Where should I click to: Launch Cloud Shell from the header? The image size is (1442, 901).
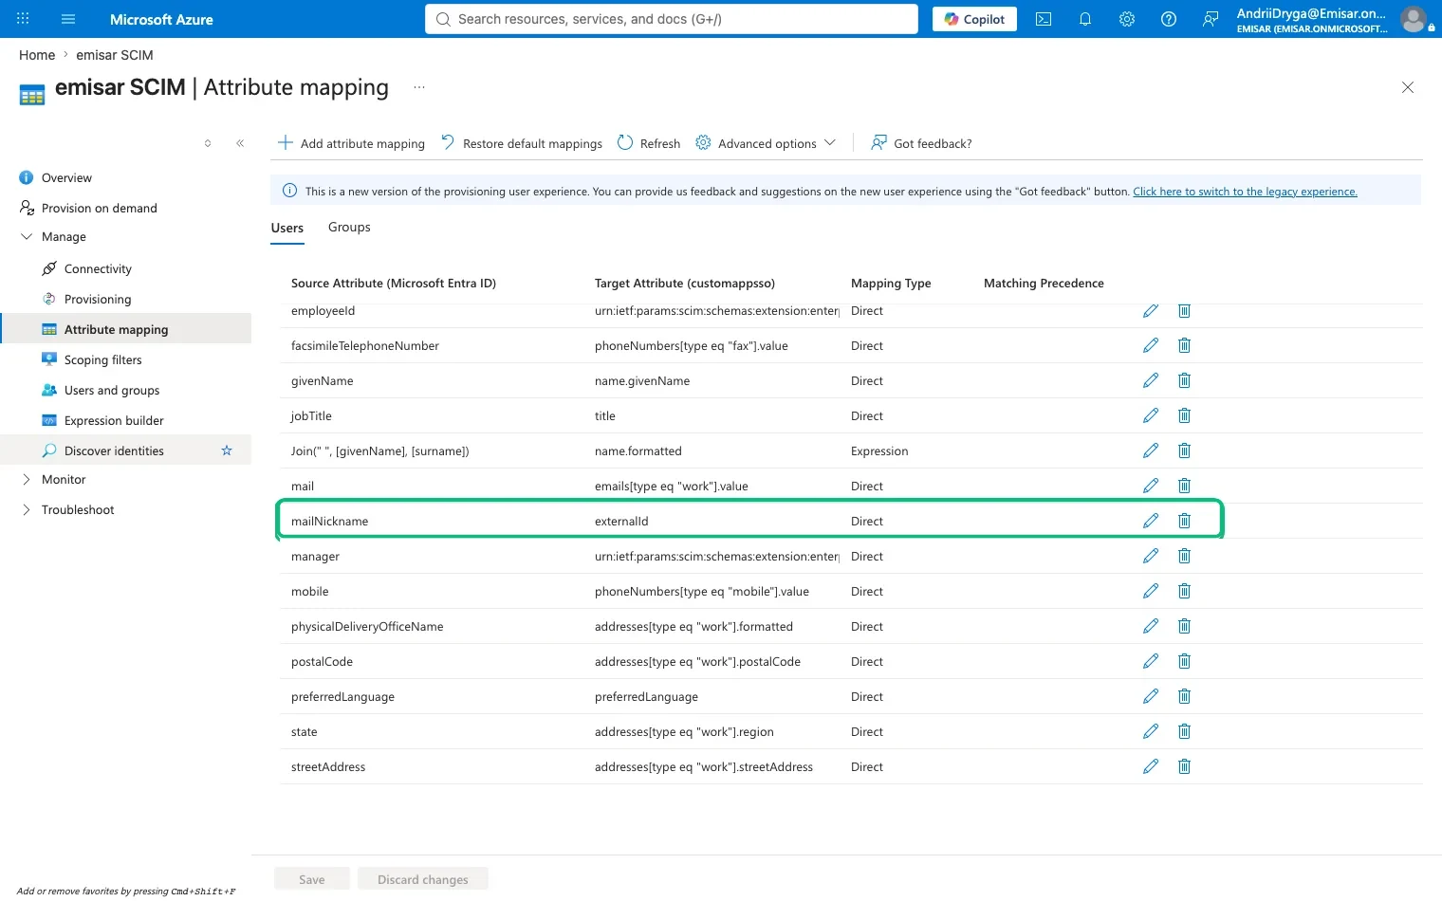(1044, 19)
